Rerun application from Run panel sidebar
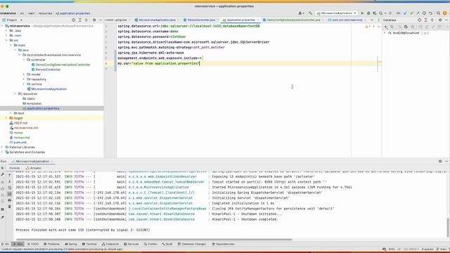Viewport: 450px width, 253px height. click(x=3, y=168)
